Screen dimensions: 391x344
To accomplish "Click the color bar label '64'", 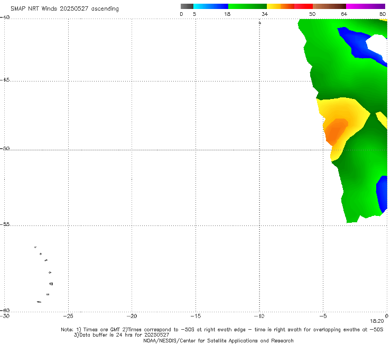I will point(344,14).
